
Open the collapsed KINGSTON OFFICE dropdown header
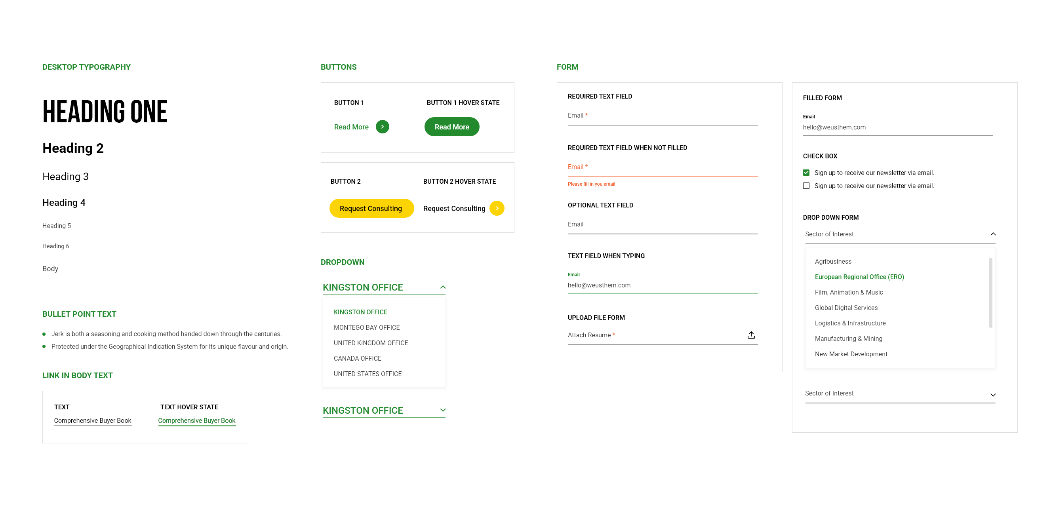384,410
